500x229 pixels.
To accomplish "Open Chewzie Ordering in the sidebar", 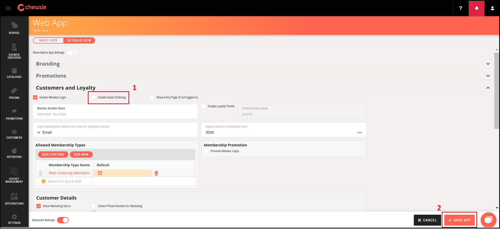I will coord(14,51).
